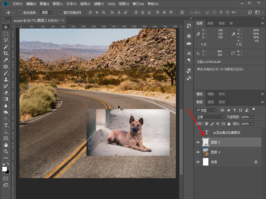266x199 pixels.
Task: Select the Magic Wand tool
Action: pos(6,47)
